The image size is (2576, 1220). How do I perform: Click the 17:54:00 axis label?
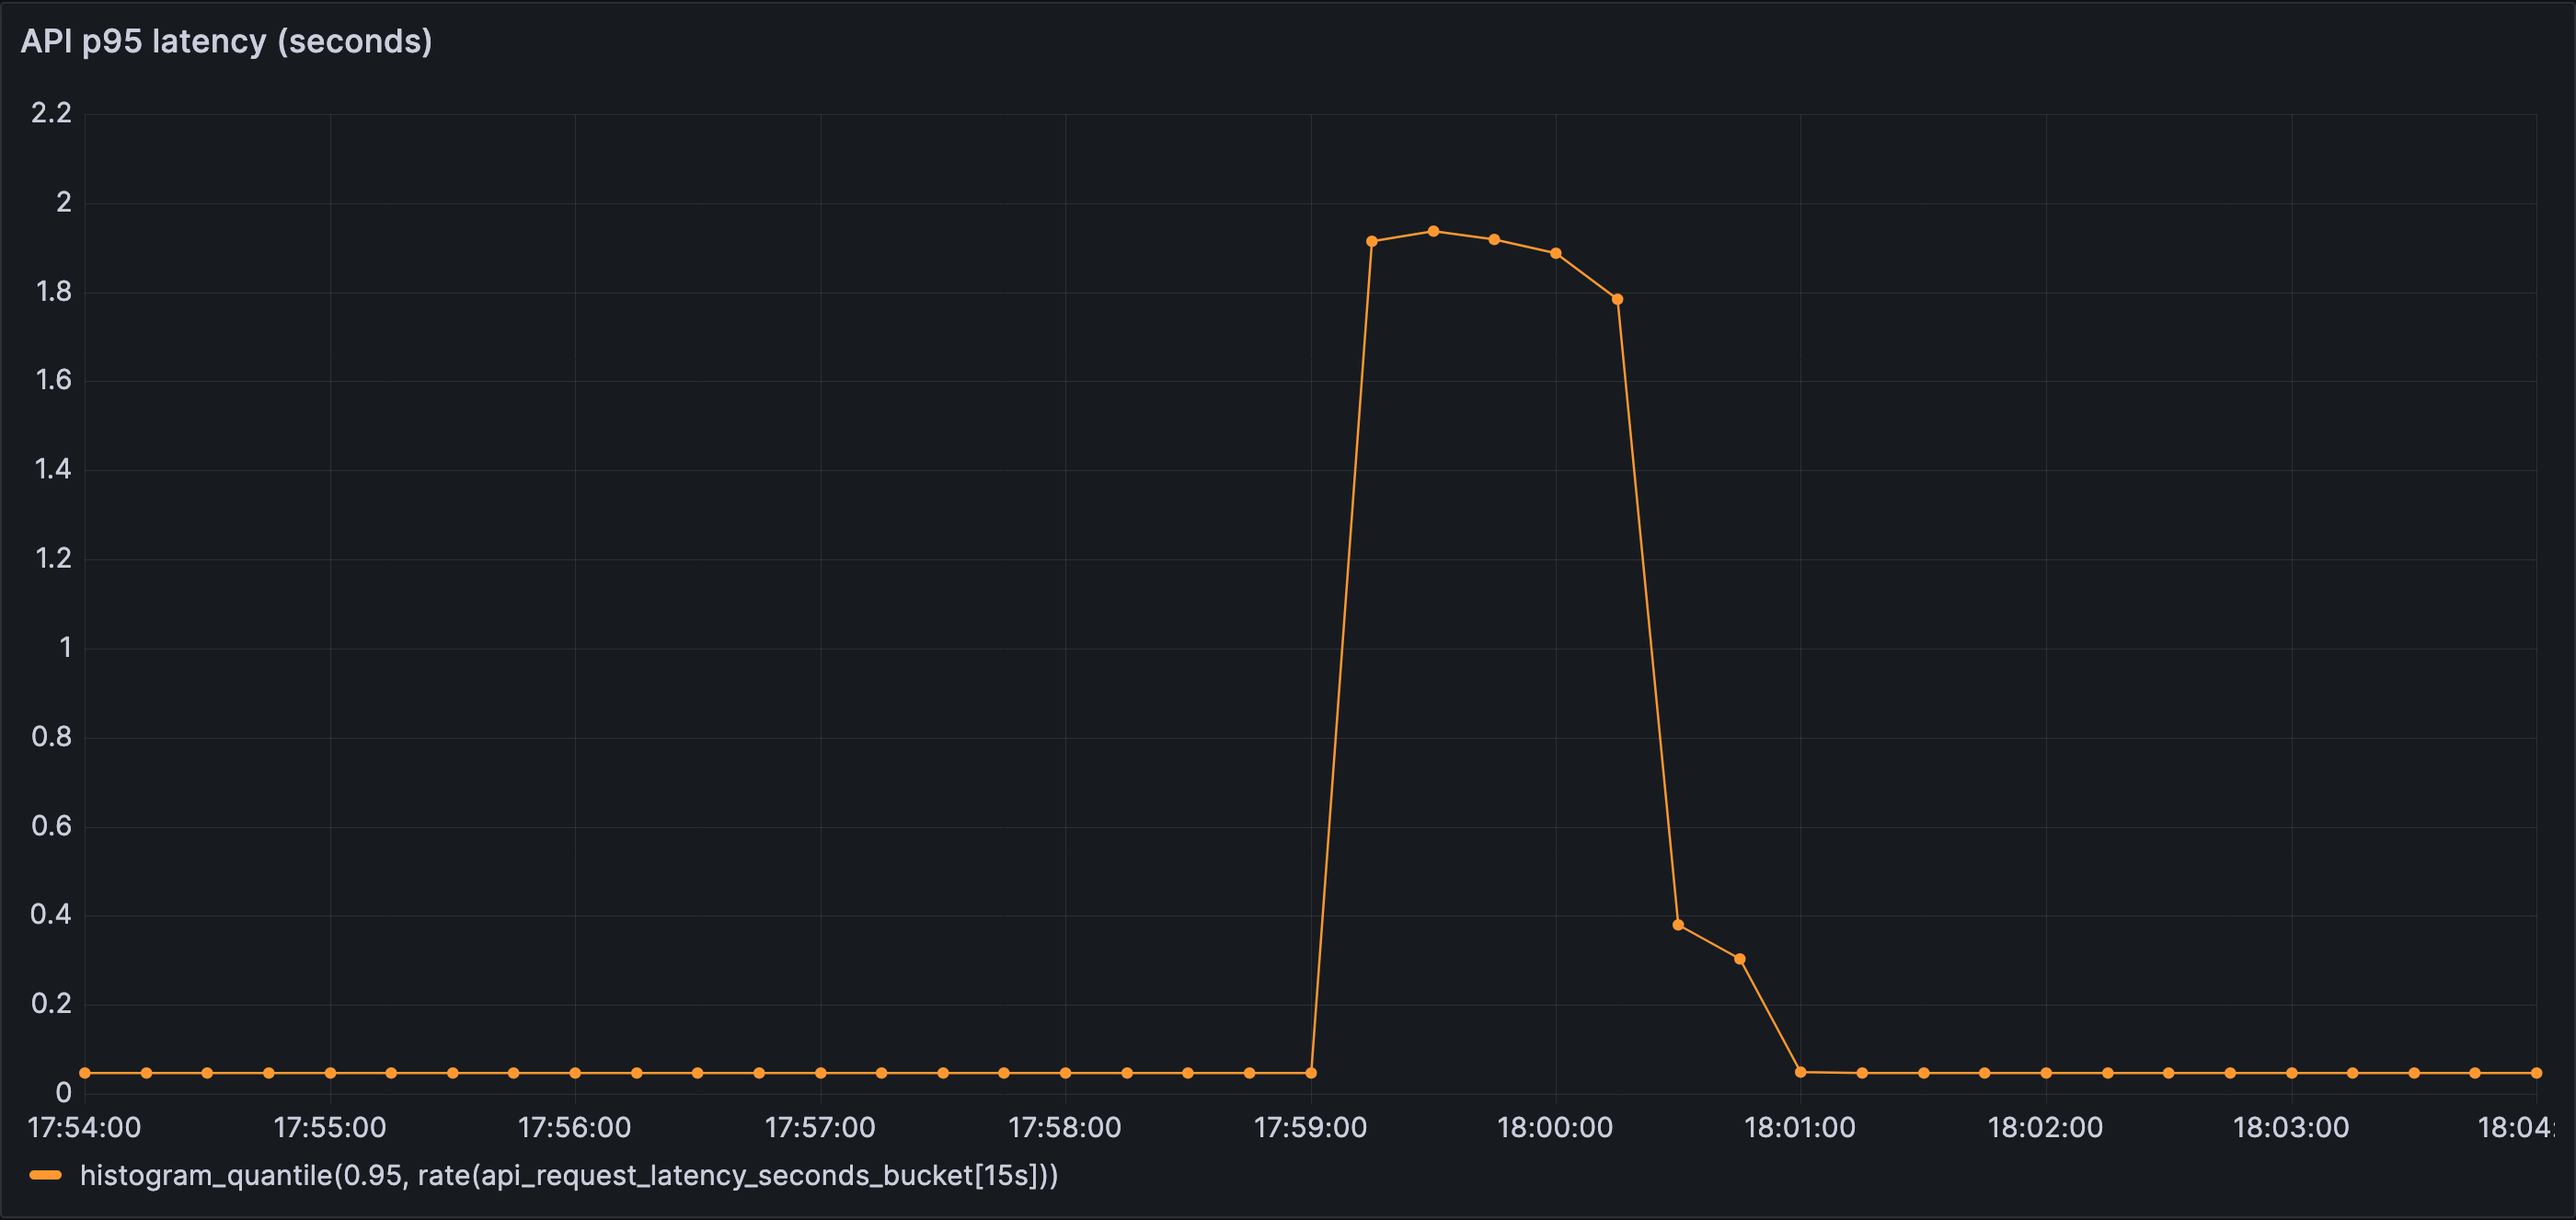point(84,1128)
